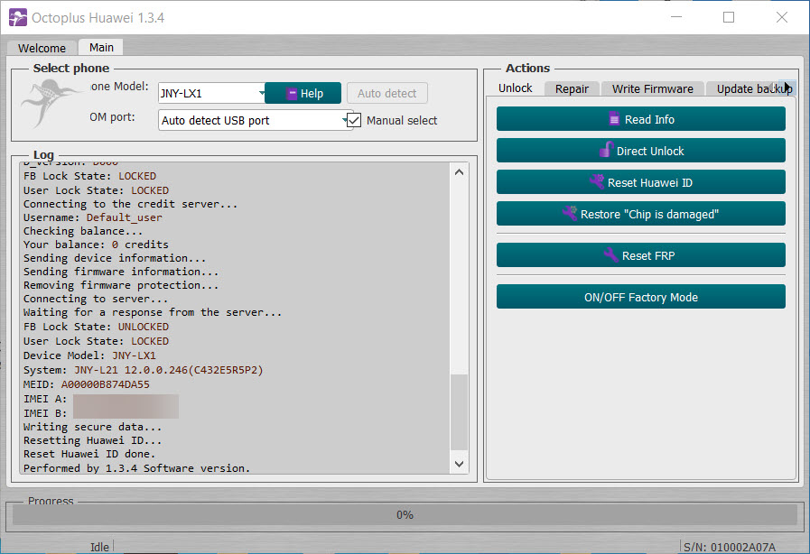810x554 pixels.
Task: Click "Checking balance..." log line
Action: point(83,231)
